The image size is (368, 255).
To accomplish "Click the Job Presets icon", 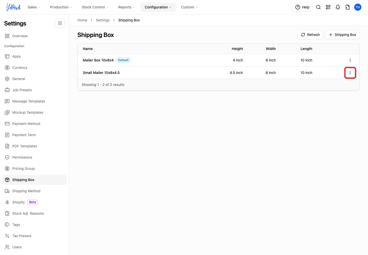I will [7, 90].
